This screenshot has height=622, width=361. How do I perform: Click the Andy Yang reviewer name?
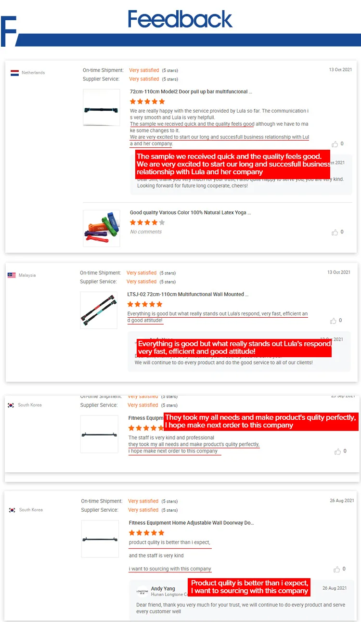pyautogui.click(x=163, y=588)
